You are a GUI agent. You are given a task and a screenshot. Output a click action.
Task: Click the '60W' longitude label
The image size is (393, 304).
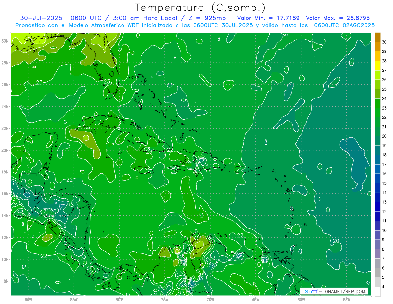pyautogui.click(x=301, y=299)
